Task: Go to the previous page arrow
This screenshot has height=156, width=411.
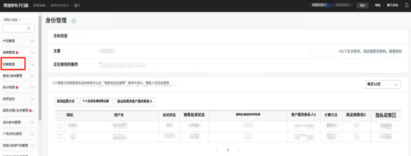Action: 217,150
